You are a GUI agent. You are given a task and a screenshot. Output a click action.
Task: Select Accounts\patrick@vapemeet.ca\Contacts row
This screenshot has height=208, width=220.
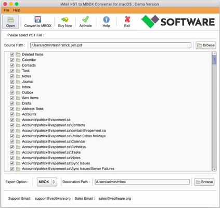pos(54,125)
